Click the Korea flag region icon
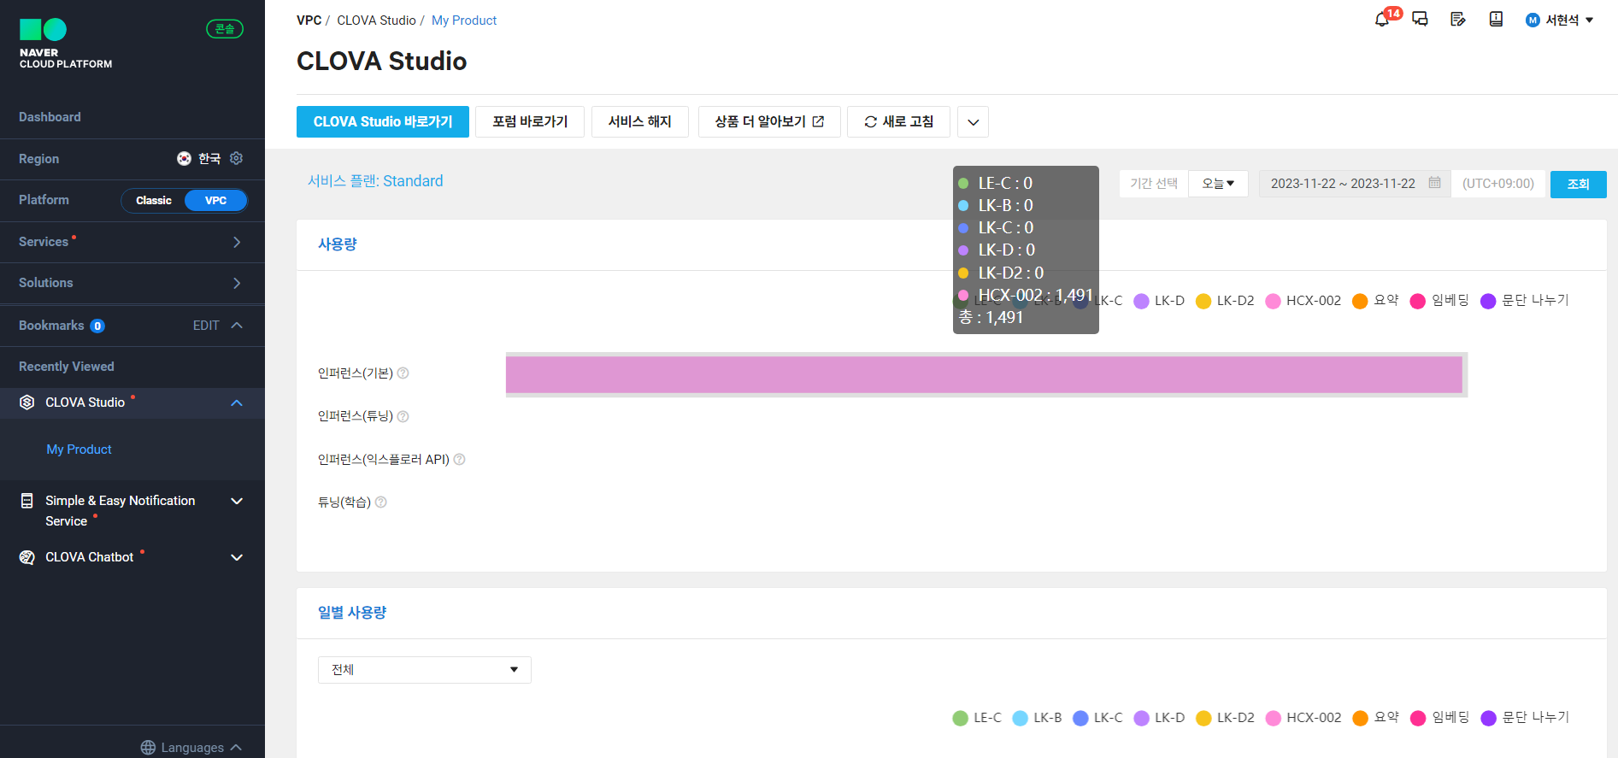Screen dimensions: 1618x758 tap(184, 158)
